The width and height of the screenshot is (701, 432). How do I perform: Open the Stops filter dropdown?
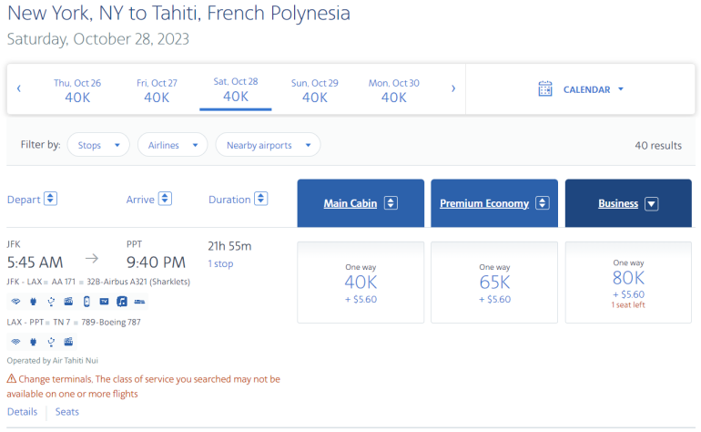[x=98, y=145]
